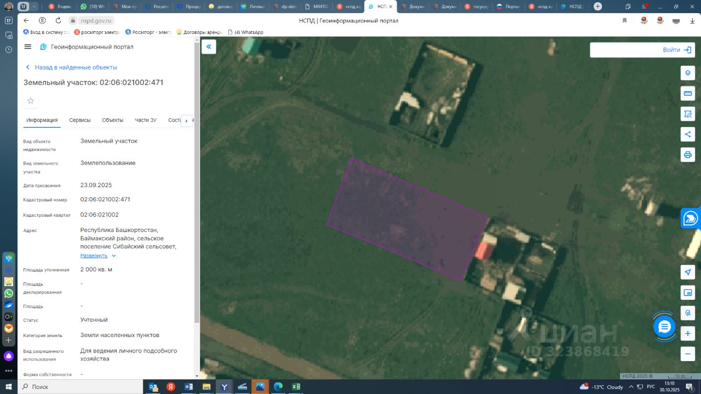The image size is (701, 394).
Task: Open the Договоры аренды bookmark
Action: [199, 32]
